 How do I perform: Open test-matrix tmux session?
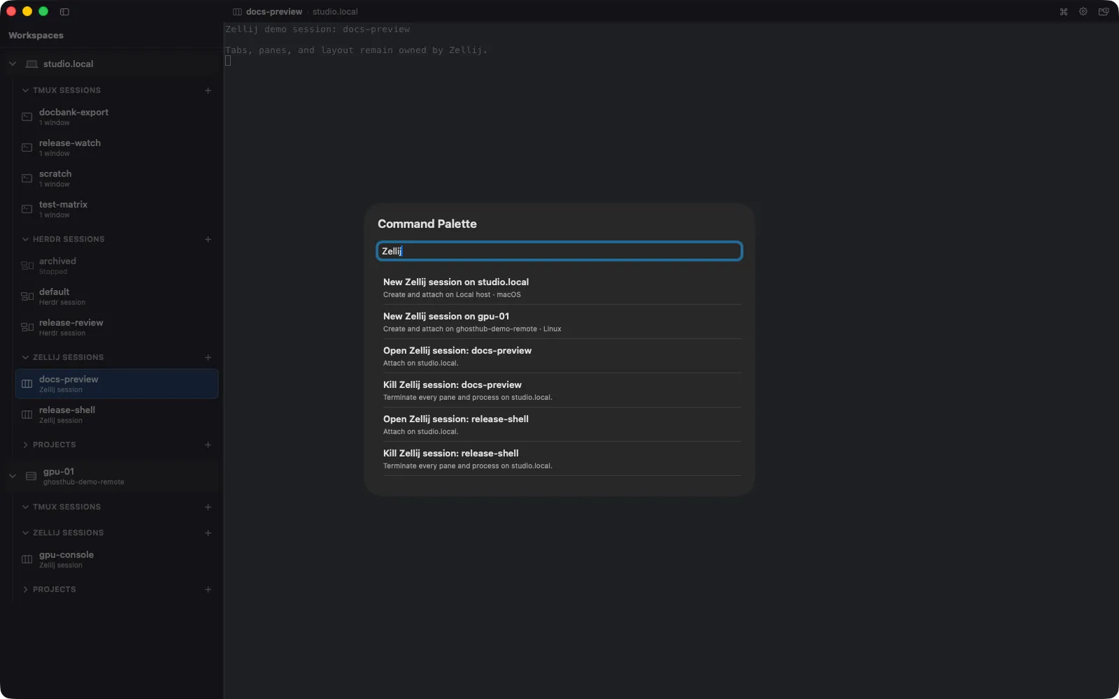coord(116,209)
